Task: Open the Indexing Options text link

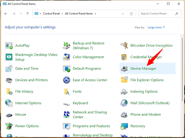Action: (x=144, y=91)
